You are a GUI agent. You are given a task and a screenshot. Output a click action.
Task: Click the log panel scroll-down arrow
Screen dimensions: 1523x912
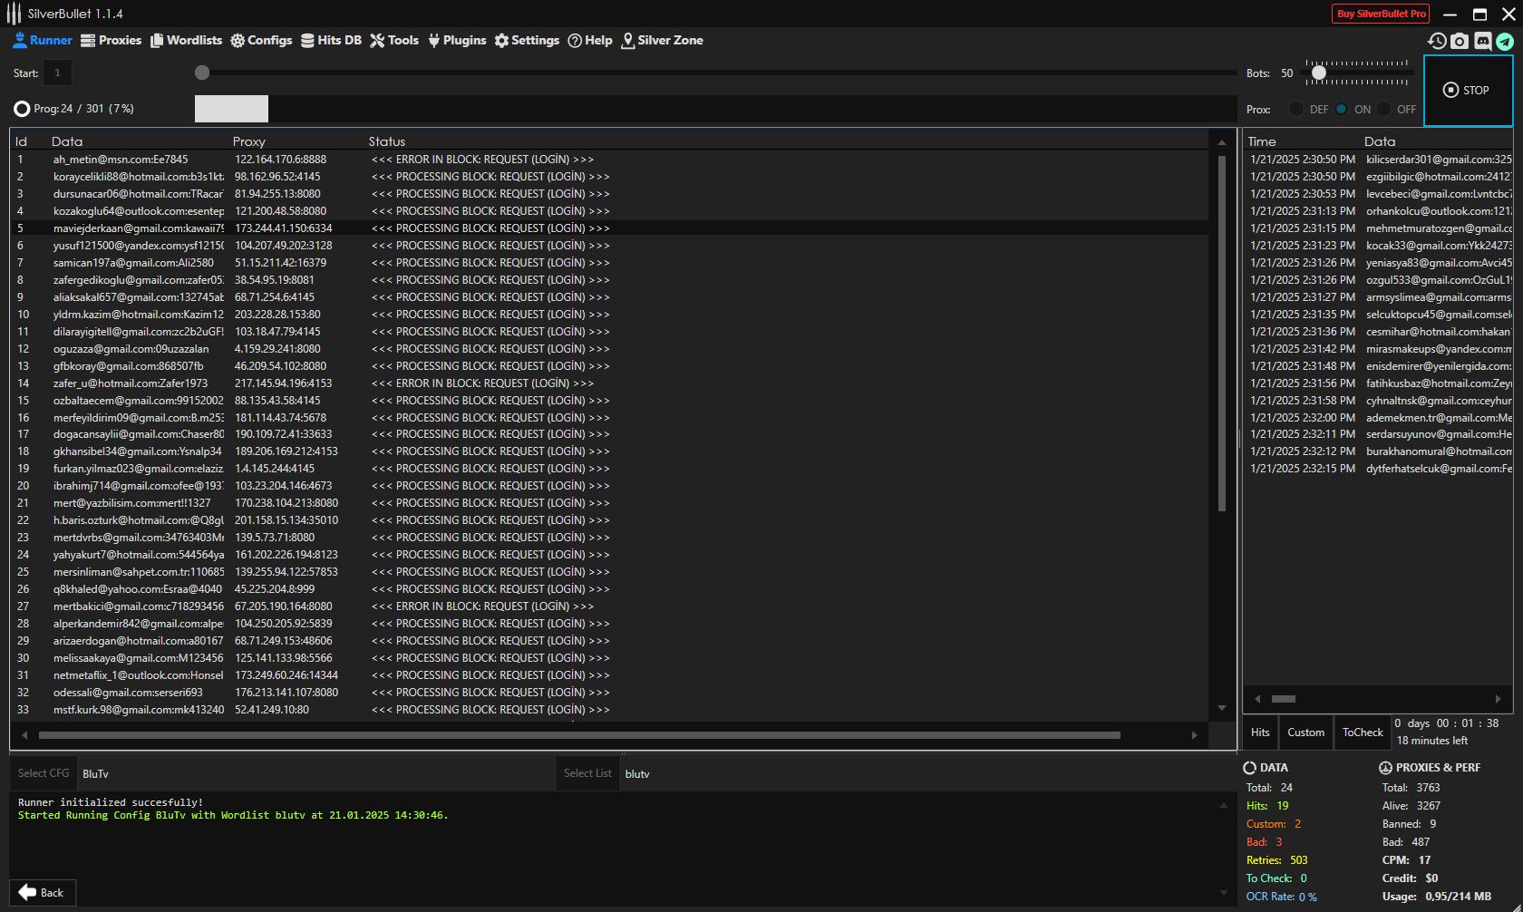(x=1223, y=893)
